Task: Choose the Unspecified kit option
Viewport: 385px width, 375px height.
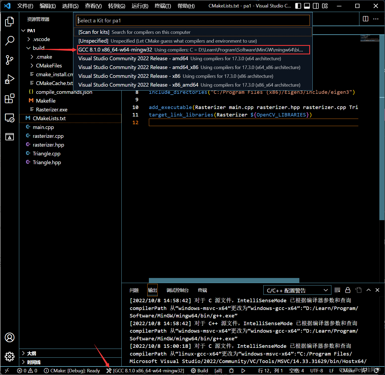Action: point(193,41)
